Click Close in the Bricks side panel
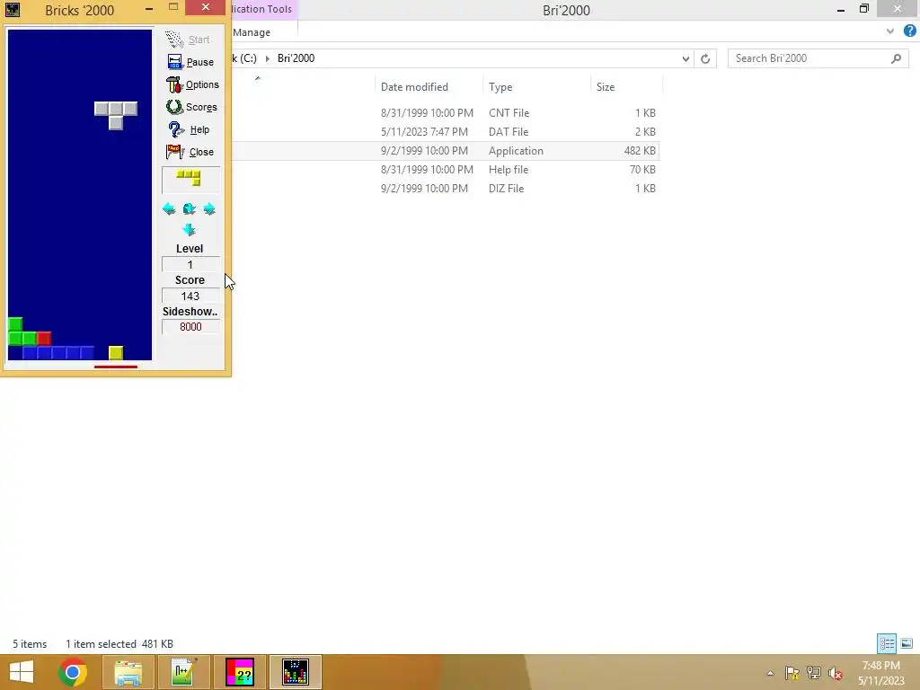Image resolution: width=920 pixels, height=690 pixels. (x=190, y=152)
